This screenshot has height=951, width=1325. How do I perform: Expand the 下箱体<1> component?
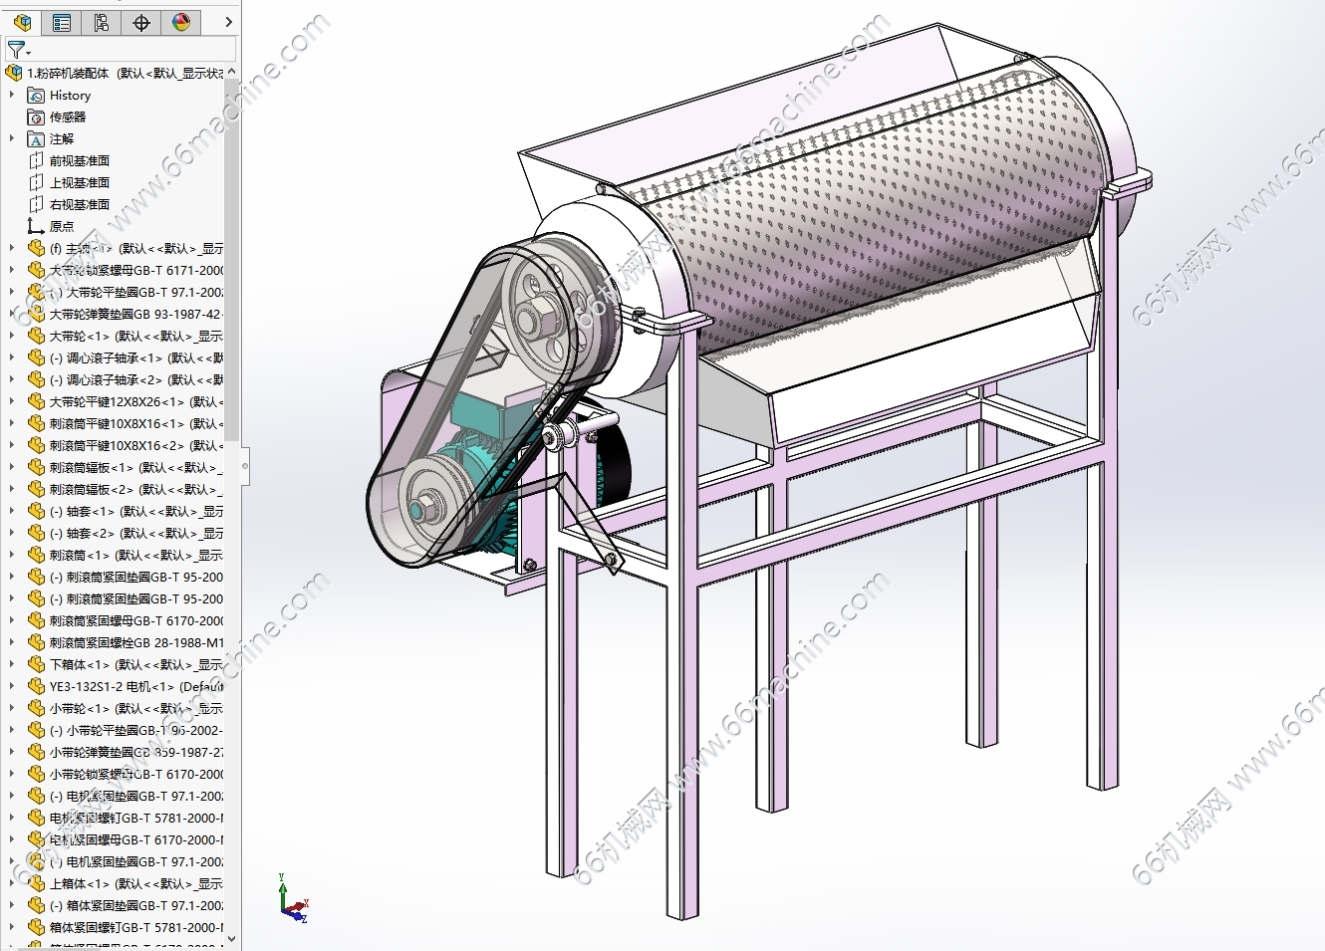(x=12, y=665)
